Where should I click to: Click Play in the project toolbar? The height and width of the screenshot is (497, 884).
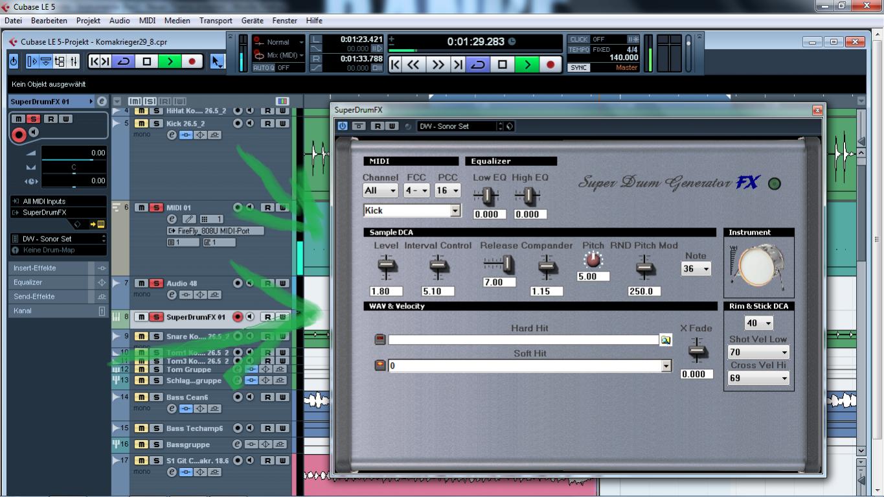click(x=170, y=62)
